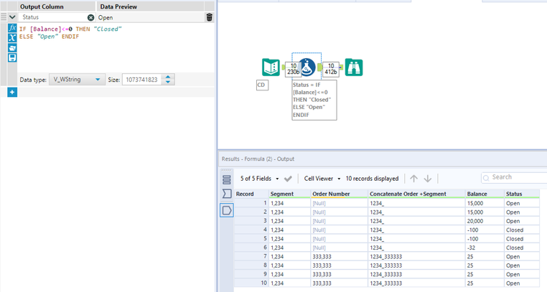
Task: Select the output data anchor icon in Results
Action: 227,210
